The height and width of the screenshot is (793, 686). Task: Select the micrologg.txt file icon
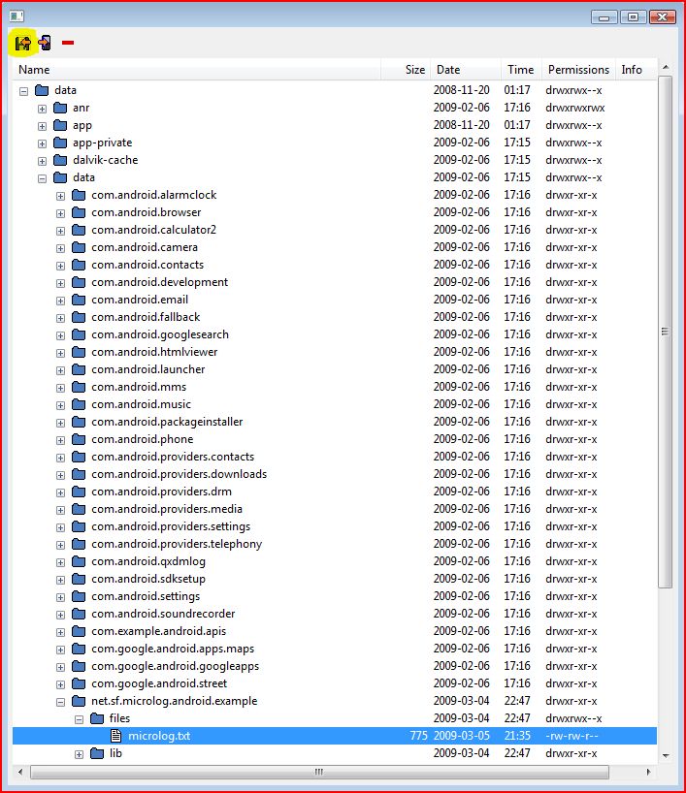coord(115,736)
